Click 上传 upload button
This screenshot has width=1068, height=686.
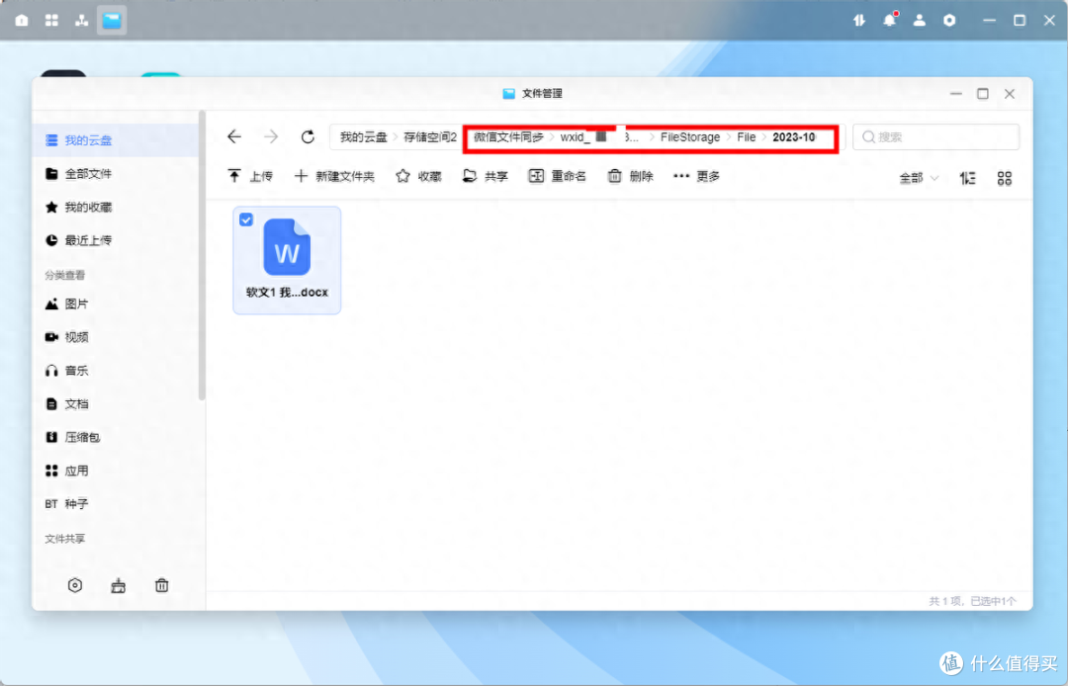pos(250,176)
